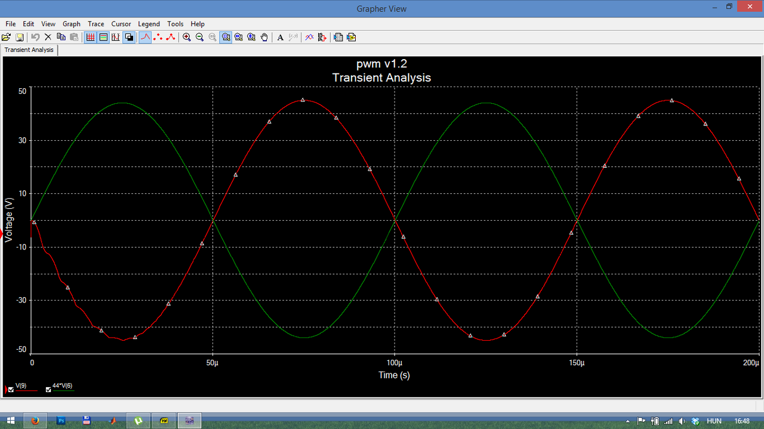Viewport: 764px width, 429px height.
Task: Click the 16:48 system clock
Action: click(742, 421)
